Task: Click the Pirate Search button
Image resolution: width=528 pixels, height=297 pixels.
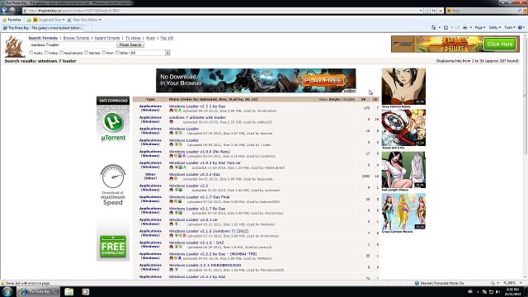Action: (130, 45)
